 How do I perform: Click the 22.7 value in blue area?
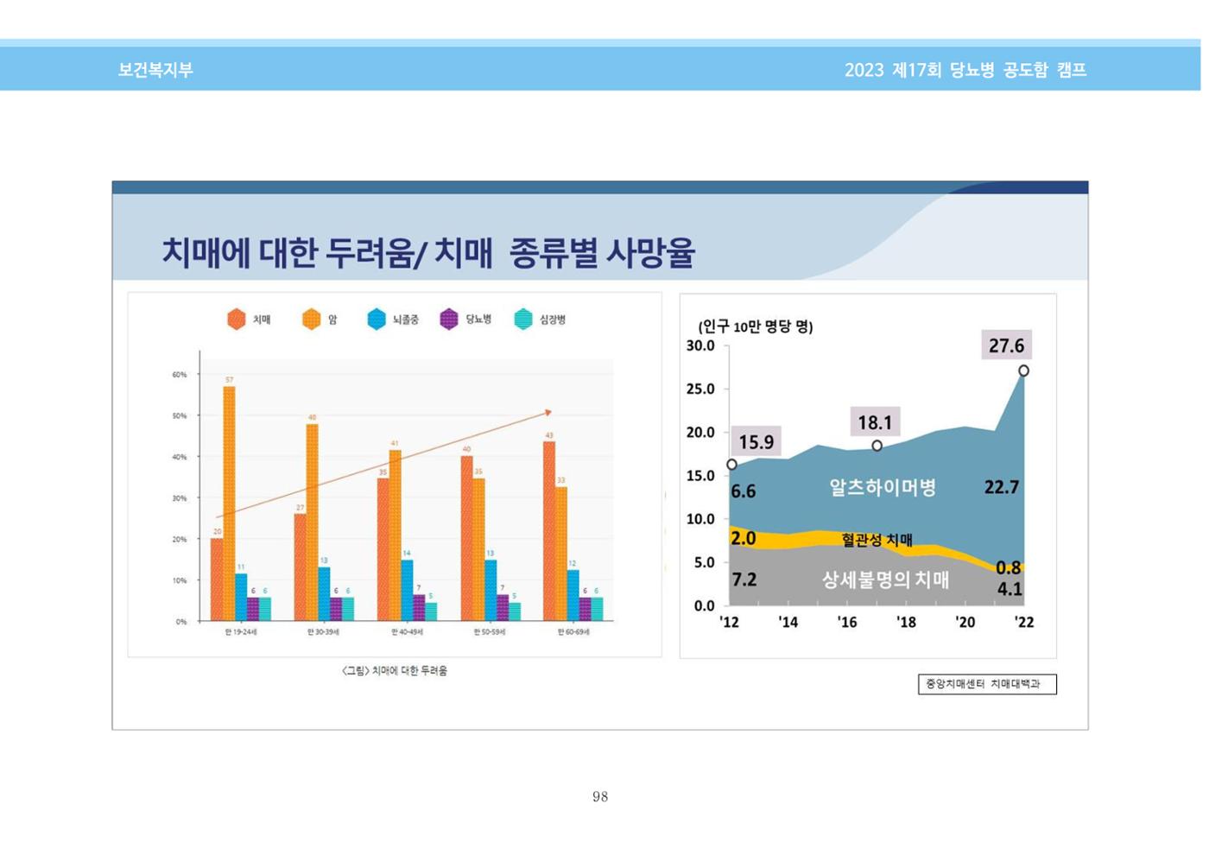tap(1002, 487)
